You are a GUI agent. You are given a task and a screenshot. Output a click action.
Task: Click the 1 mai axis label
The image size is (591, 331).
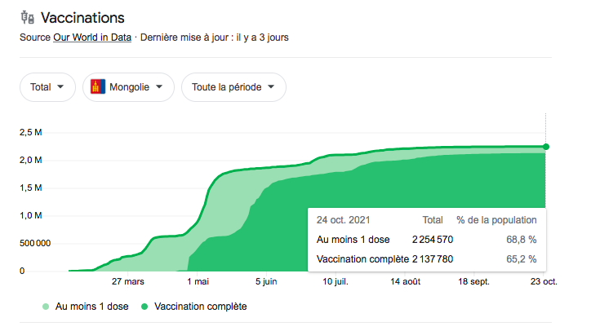tap(198, 281)
